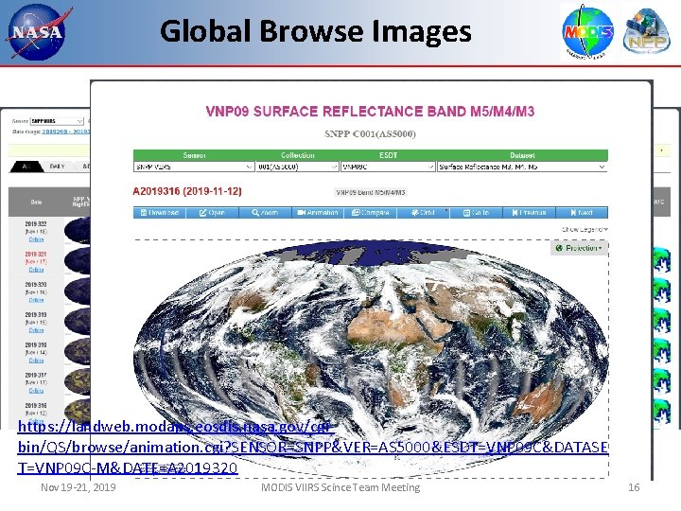Click the Download button in the blue toolbar
Viewport: 681px width, 511px height.
click(160, 213)
